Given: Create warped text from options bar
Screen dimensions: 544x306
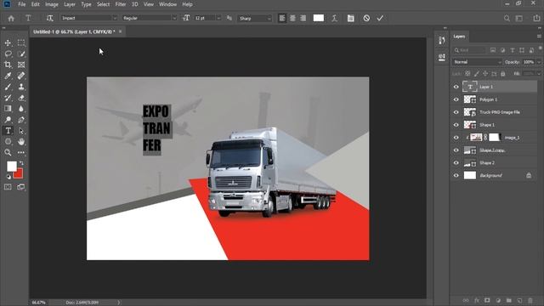Looking at the screenshot, I should (334, 18).
